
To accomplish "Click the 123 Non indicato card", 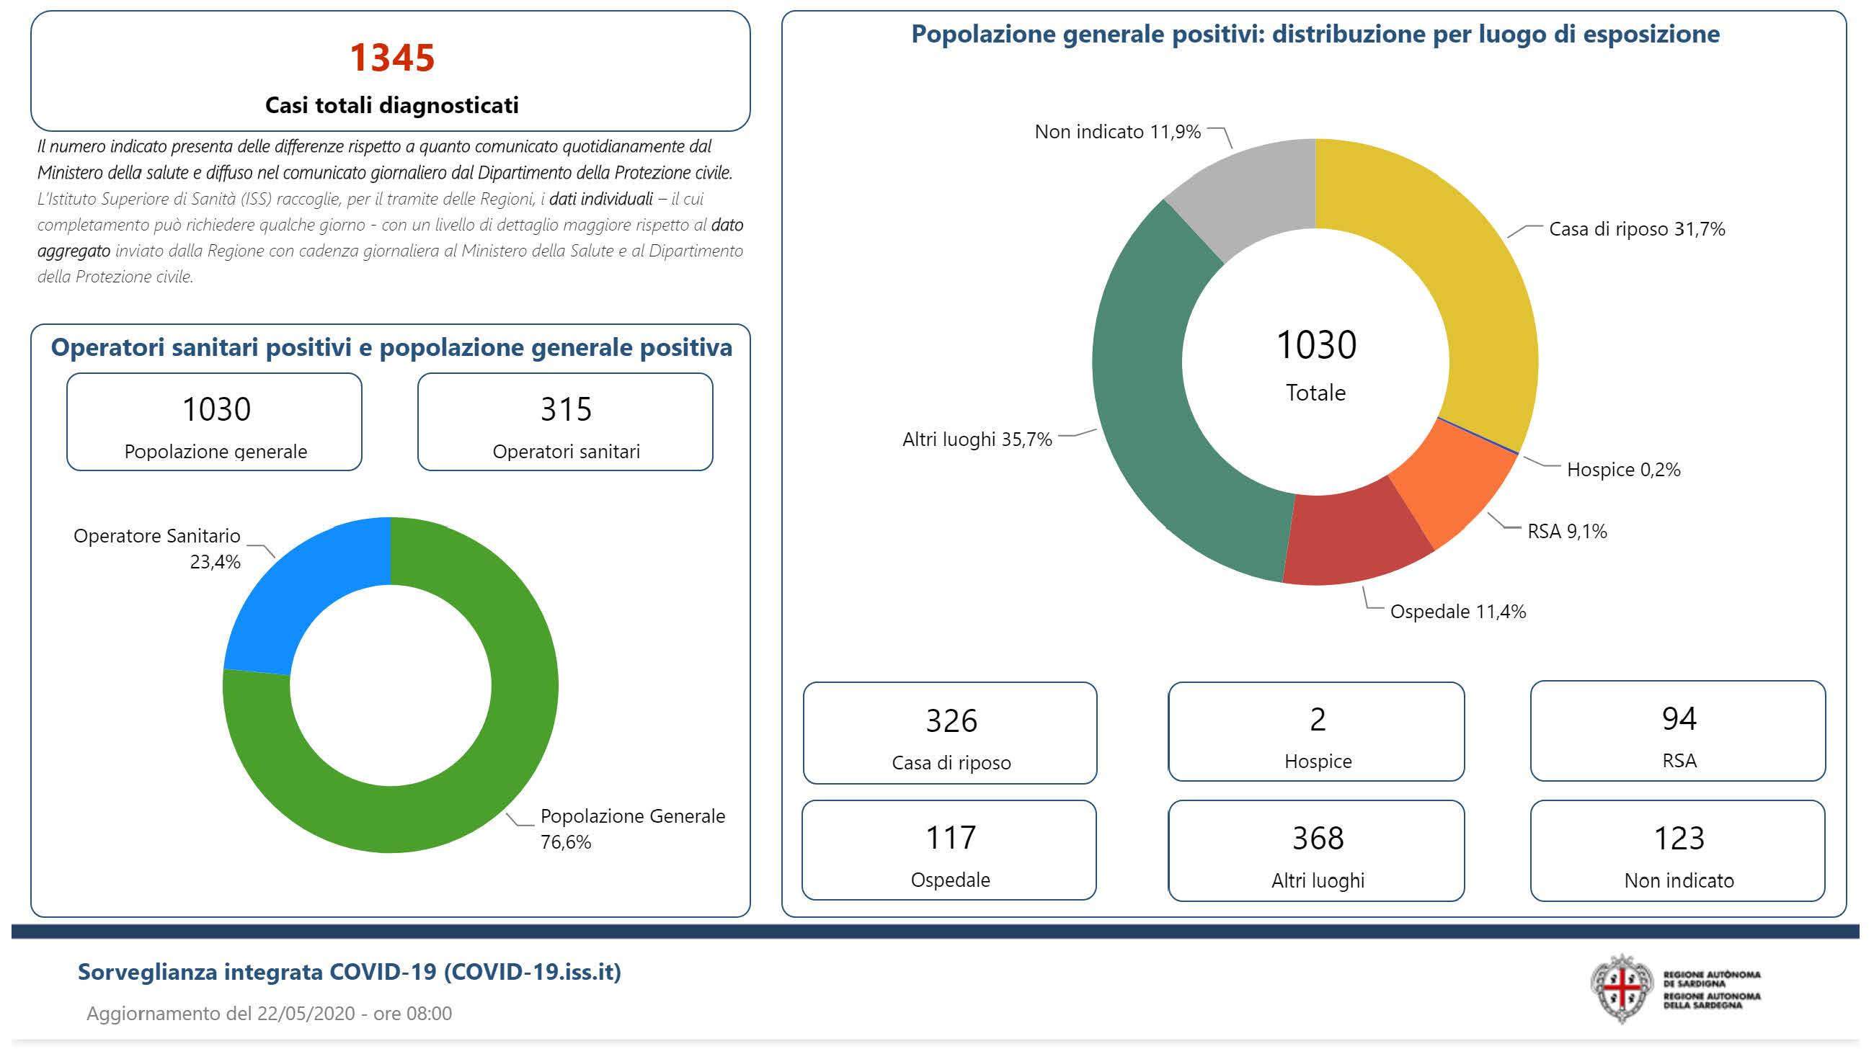I will pyautogui.click(x=1677, y=851).
